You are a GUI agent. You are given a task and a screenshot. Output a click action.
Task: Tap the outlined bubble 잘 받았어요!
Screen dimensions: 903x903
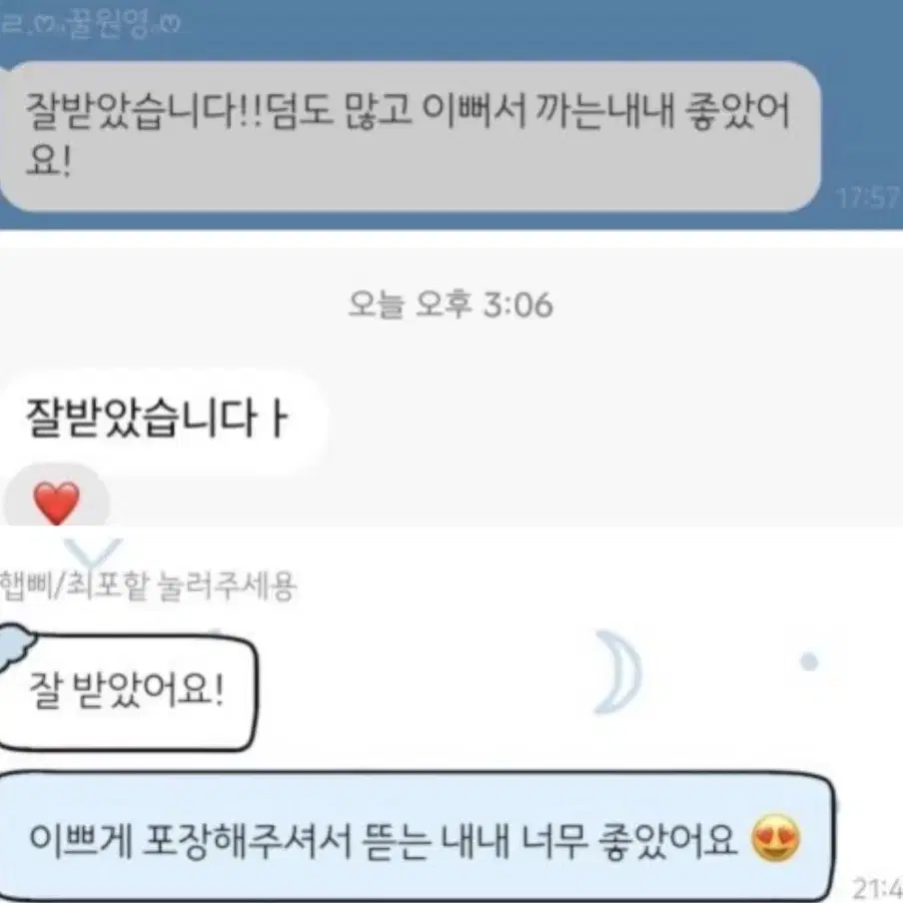128,692
